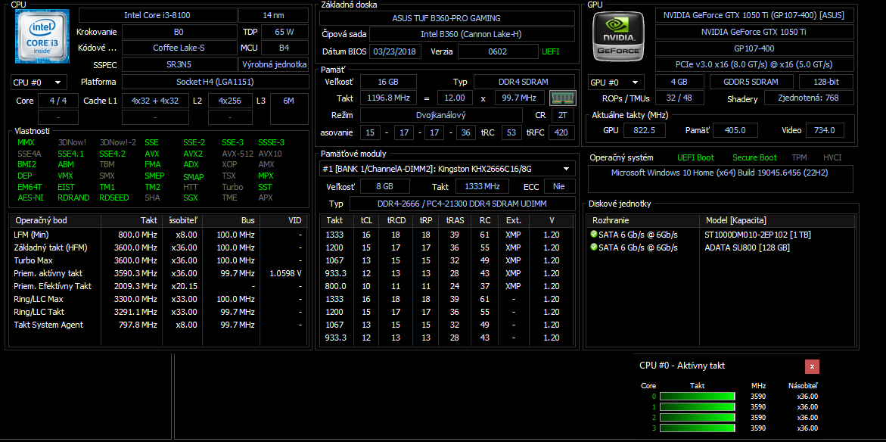Click the Core 3 clock bar

697,428
